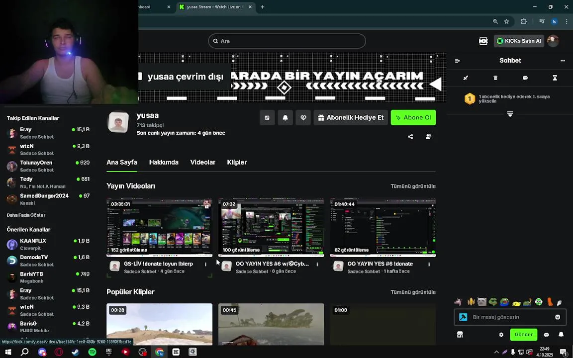Click the person report icon under Abone Ol
The height and width of the screenshot is (358, 573).
428,137
